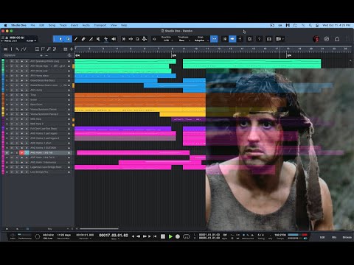Open the File menu
This screenshot has height=265, width=354.
pos(32,25)
